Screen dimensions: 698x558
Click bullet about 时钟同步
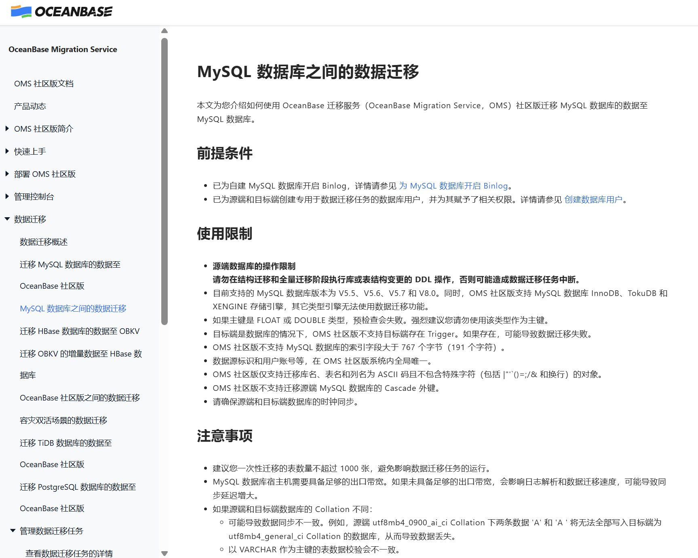pyautogui.click(x=287, y=402)
